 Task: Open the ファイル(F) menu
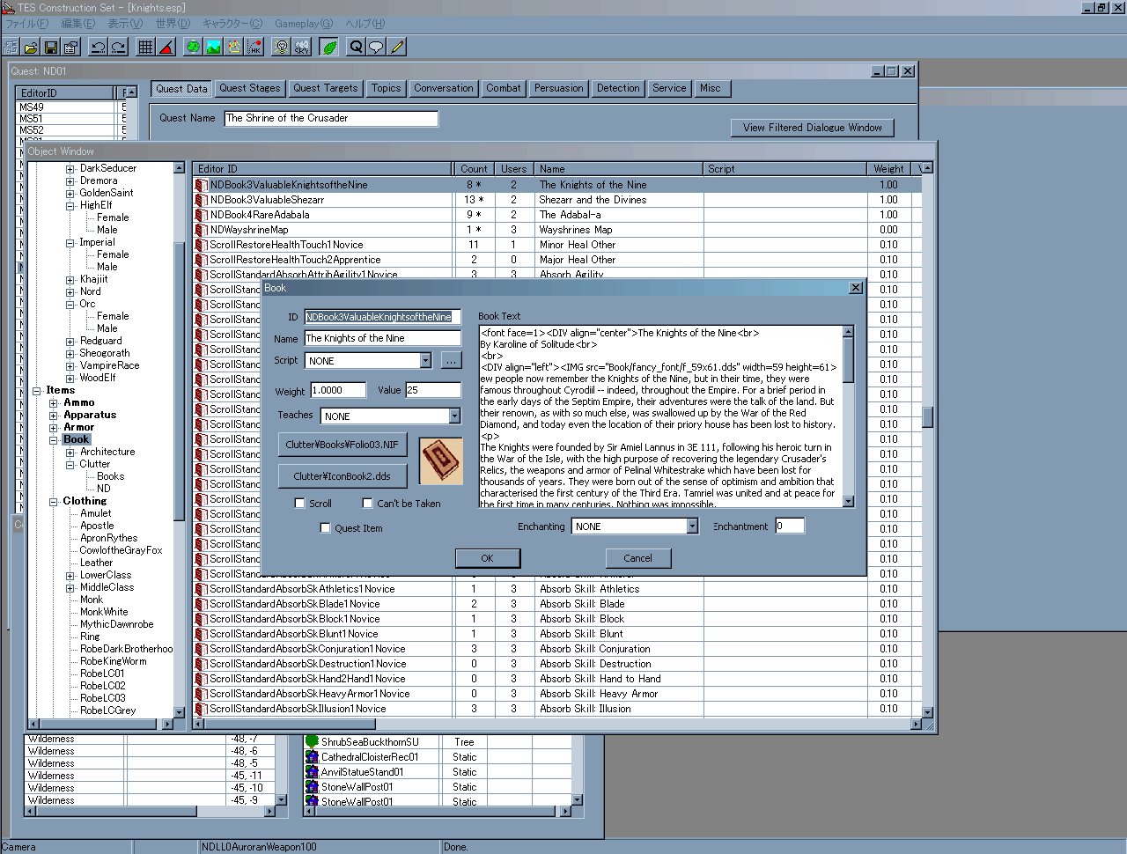26,24
